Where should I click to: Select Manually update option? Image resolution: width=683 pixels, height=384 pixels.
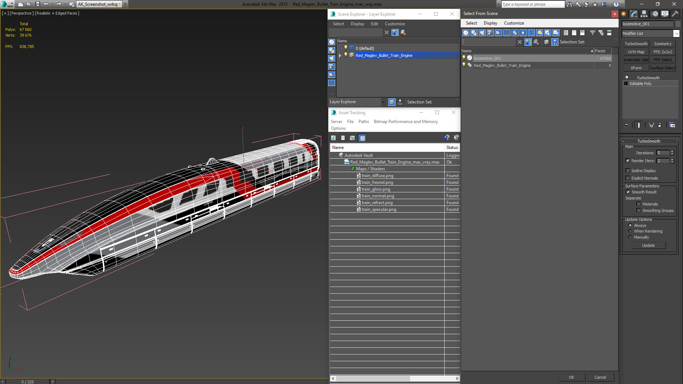pos(630,237)
